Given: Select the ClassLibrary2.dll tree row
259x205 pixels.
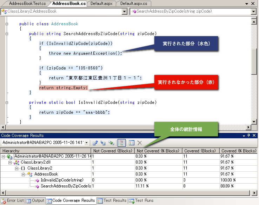Looking at the screenshot, I should pyautogui.click(x=129, y=163).
